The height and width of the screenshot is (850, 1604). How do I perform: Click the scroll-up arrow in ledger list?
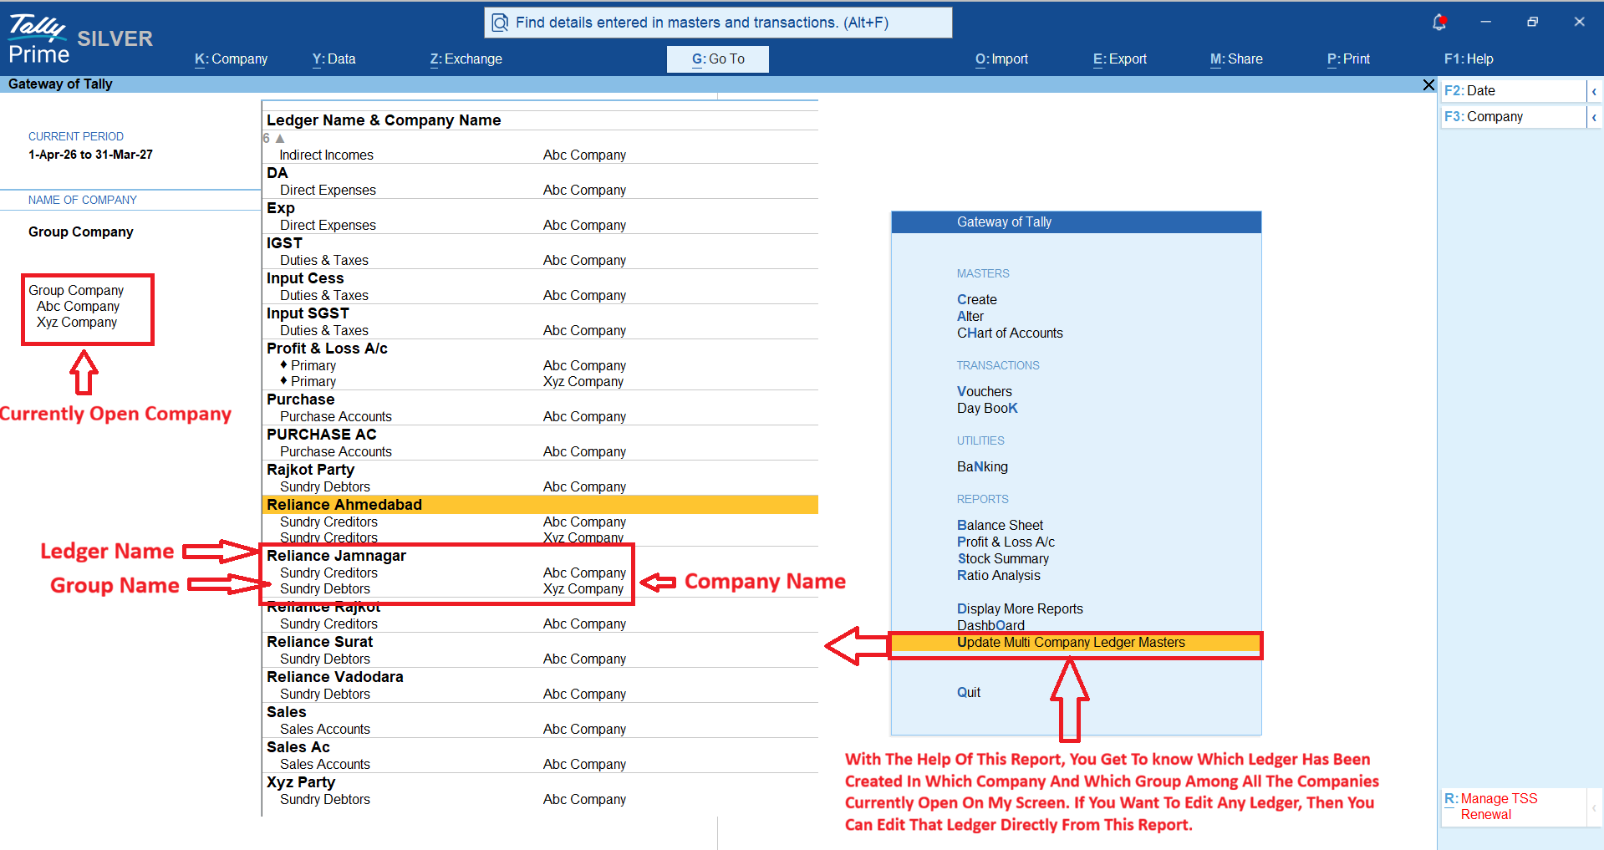coord(280,138)
